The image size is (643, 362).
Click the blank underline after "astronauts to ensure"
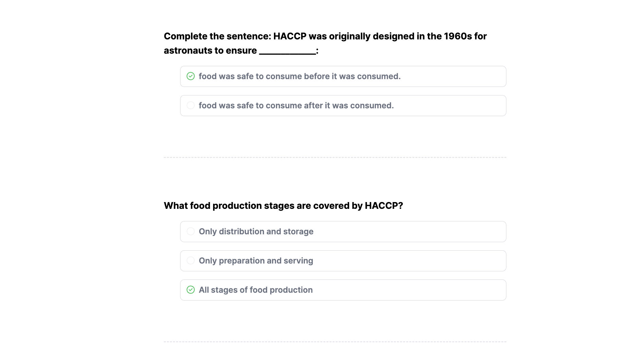(287, 52)
